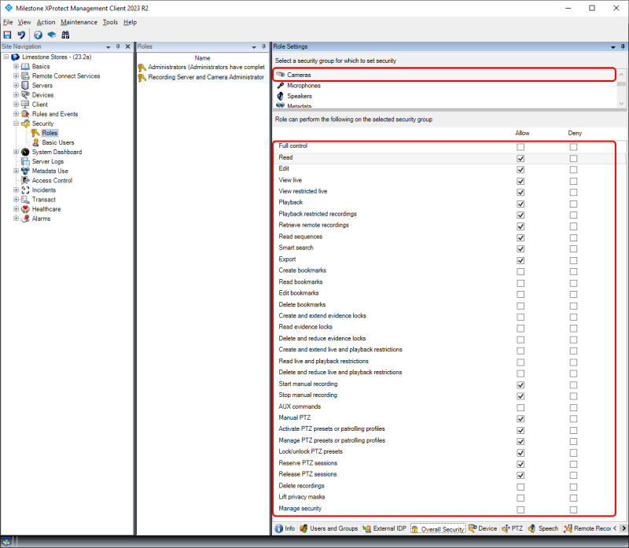Switch to the Device tab
This screenshot has width=629, height=548.
click(x=483, y=528)
